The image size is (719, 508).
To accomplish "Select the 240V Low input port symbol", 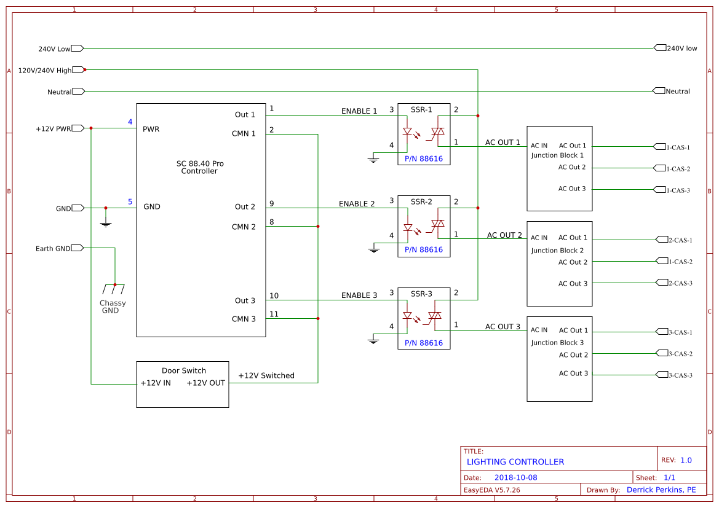I will (77, 48).
